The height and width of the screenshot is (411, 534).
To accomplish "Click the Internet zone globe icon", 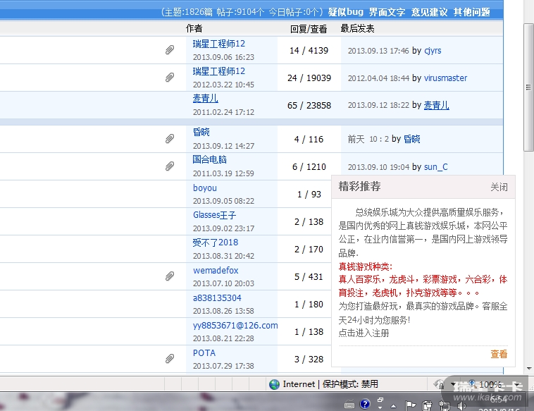I will point(274,384).
